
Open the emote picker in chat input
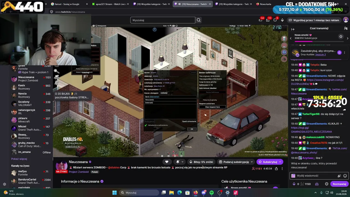click(x=345, y=176)
